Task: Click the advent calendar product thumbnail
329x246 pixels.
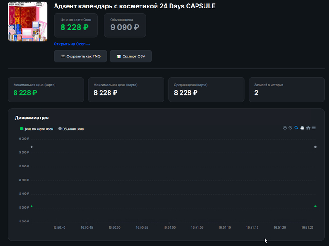Action: [x=28, y=22]
